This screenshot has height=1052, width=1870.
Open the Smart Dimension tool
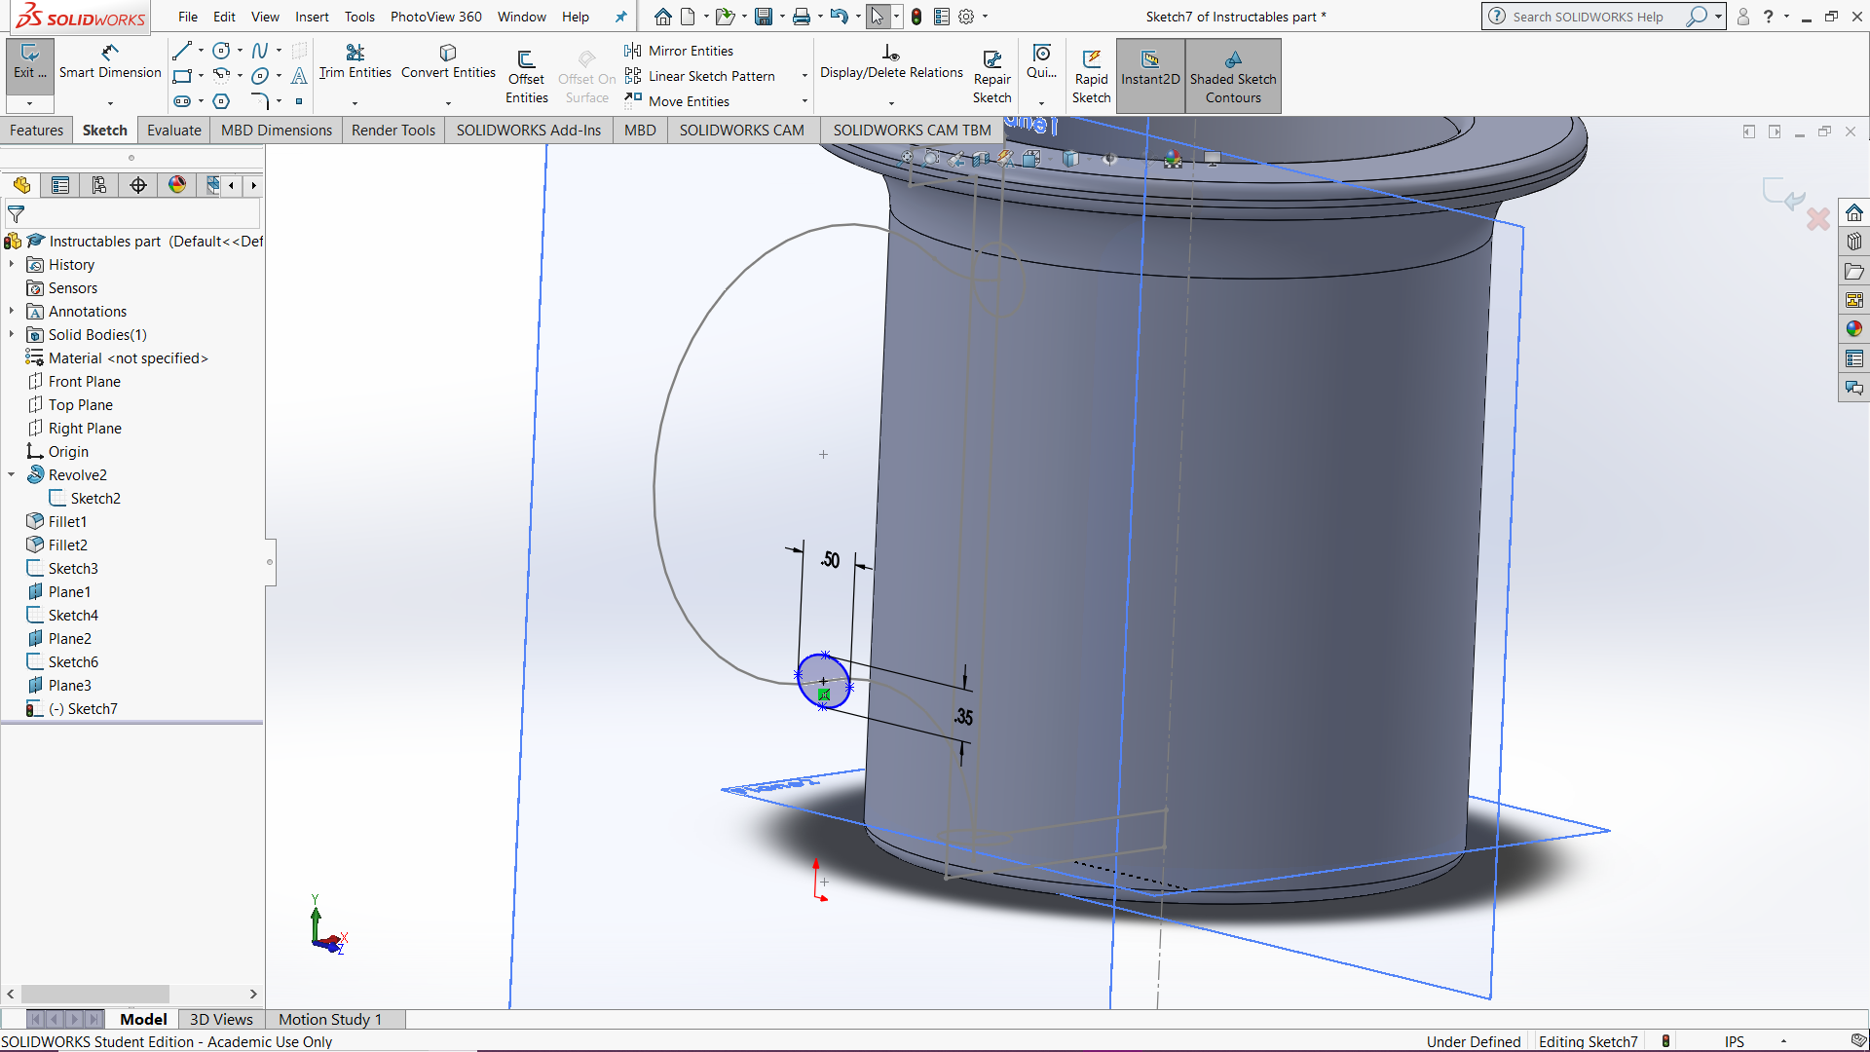[109, 60]
